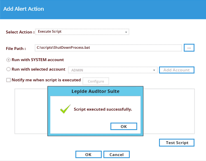Screen dimensions: 206x161
Task: Click OK in the Lepide Auditor Suite popup
Action: (124, 126)
